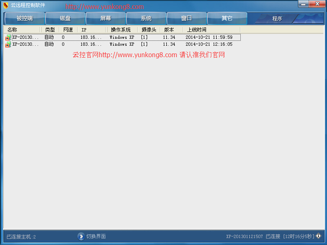Open the 其它 tab
Screen dimensions: 327x245
(227, 18)
